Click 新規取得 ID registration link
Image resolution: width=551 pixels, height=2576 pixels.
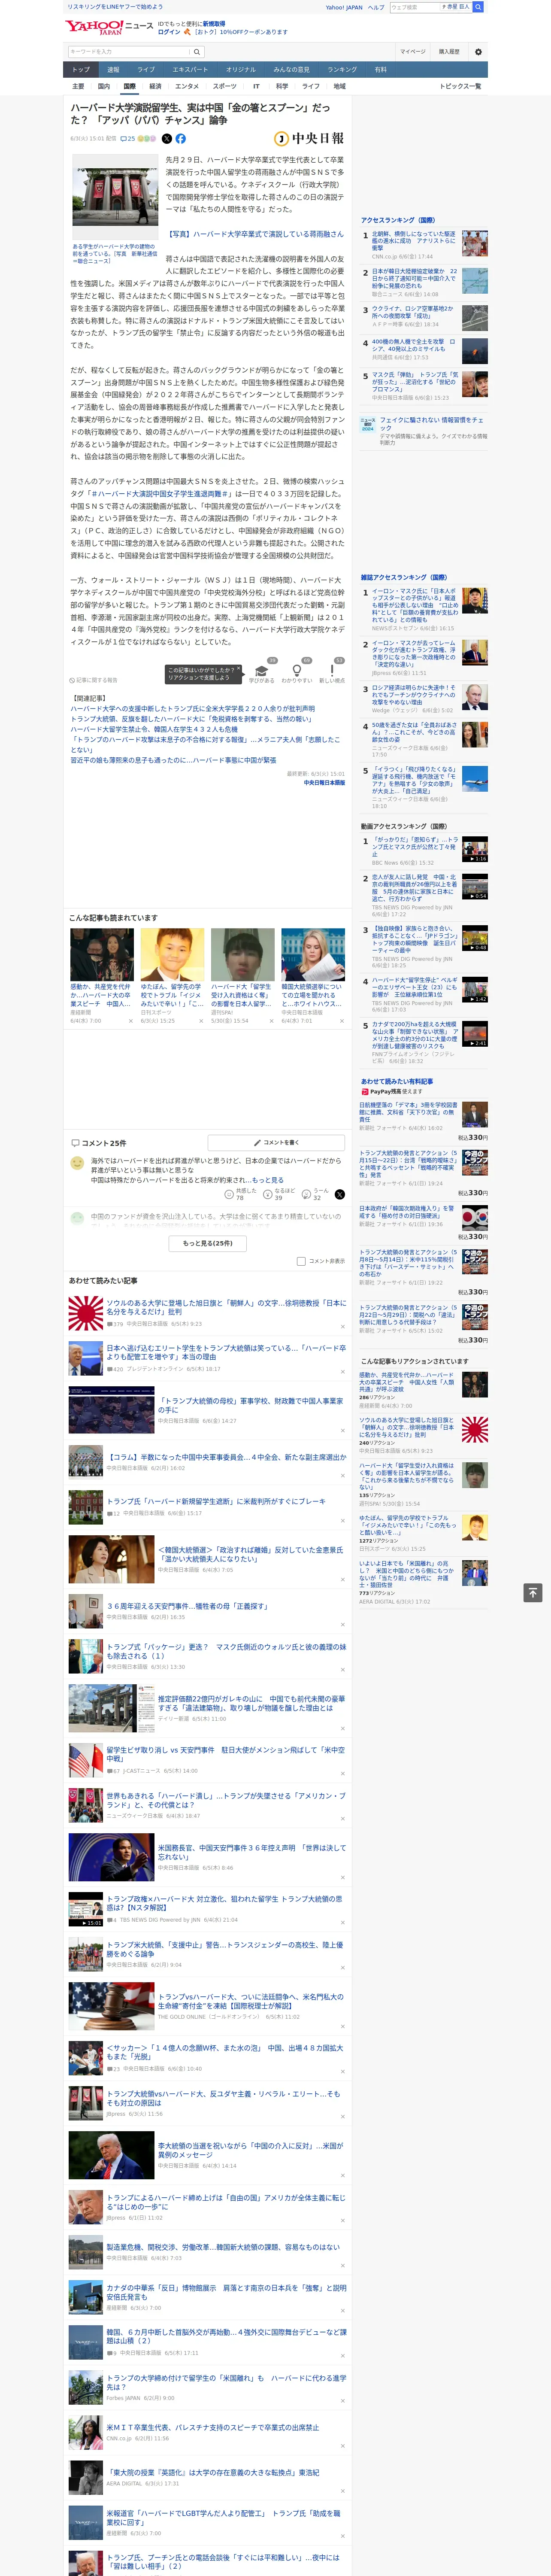click(214, 23)
